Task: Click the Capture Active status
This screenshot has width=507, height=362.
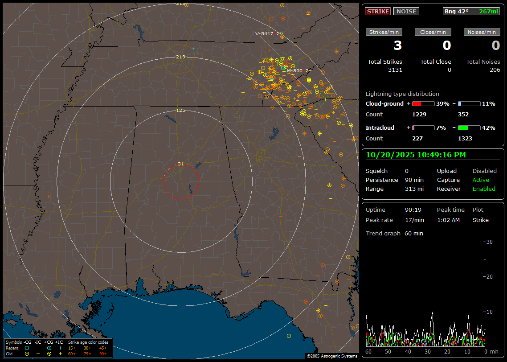Action: pos(481,180)
